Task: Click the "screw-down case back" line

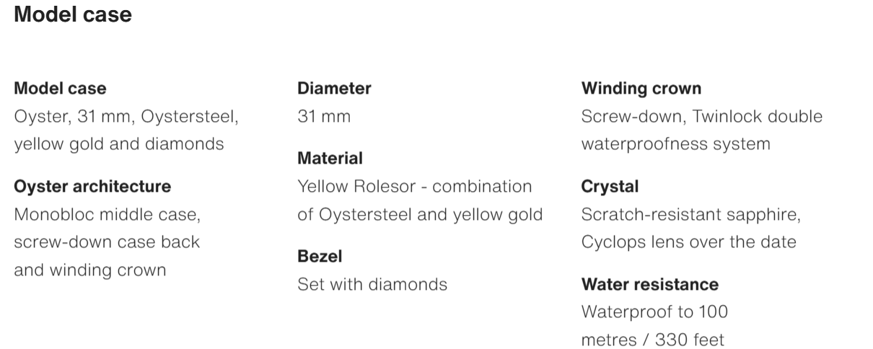Action: [107, 242]
